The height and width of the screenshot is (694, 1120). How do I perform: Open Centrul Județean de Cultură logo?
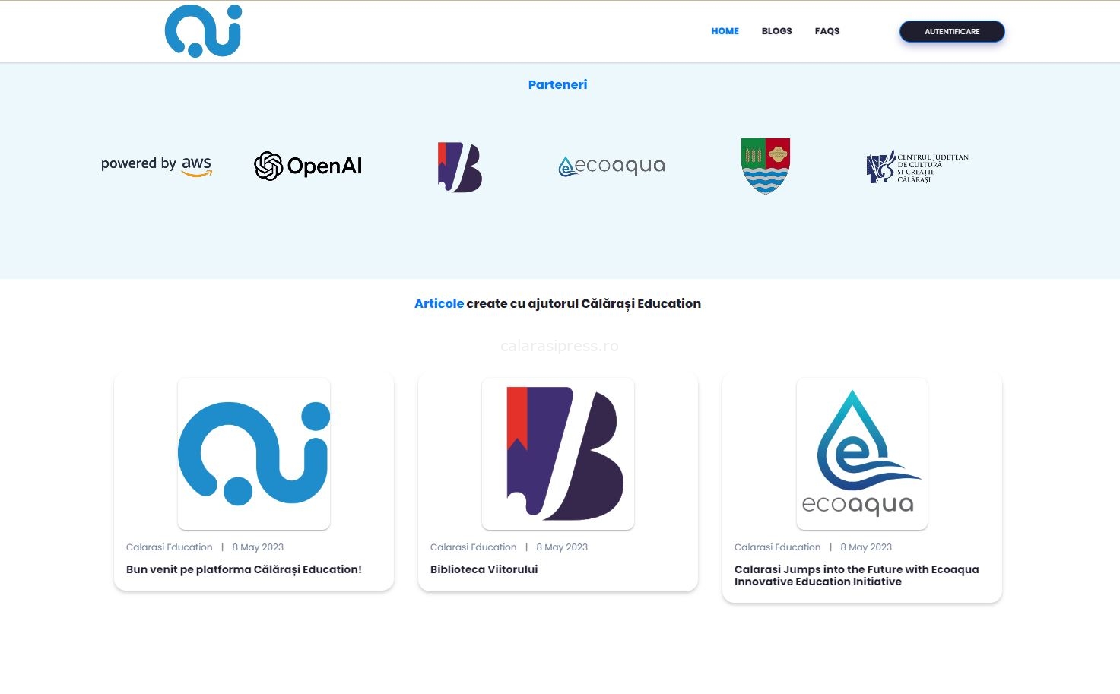pyautogui.click(x=918, y=166)
